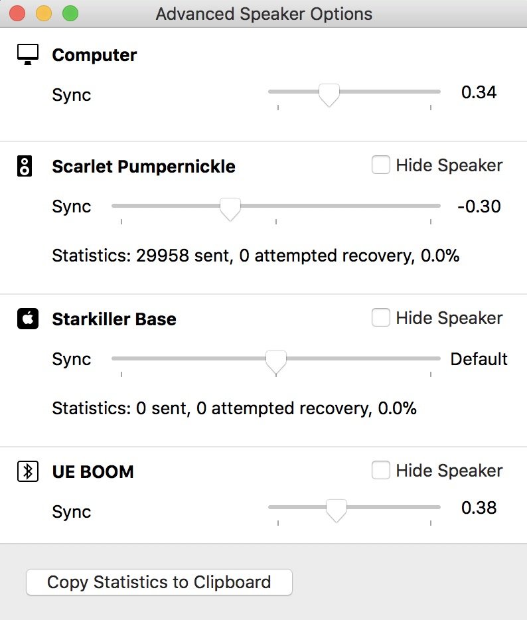
Task: Zoom the window with green button
Action: click(70, 13)
